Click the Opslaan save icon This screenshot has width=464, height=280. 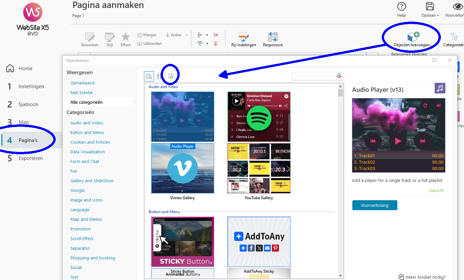[430, 7]
